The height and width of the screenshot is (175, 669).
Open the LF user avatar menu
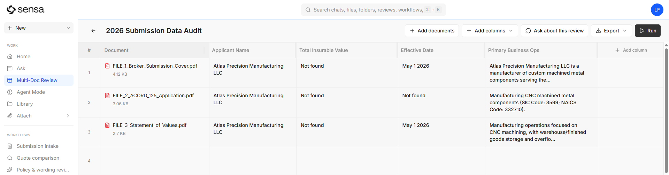pyautogui.click(x=657, y=10)
